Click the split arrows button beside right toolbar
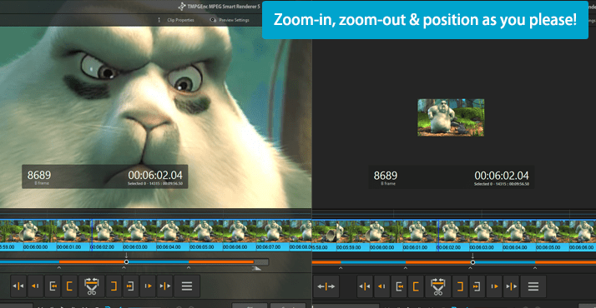Screen dimensions: 596x308 (x=326, y=286)
